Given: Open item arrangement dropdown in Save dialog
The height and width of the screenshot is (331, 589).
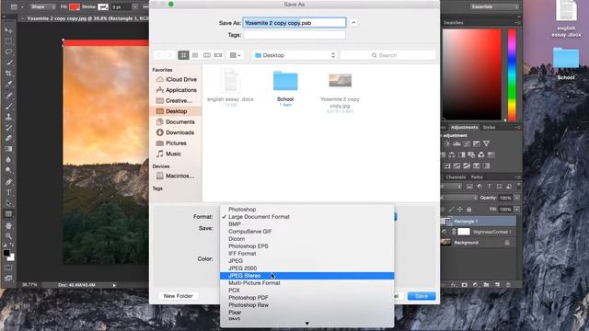Looking at the screenshot, I should point(236,55).
